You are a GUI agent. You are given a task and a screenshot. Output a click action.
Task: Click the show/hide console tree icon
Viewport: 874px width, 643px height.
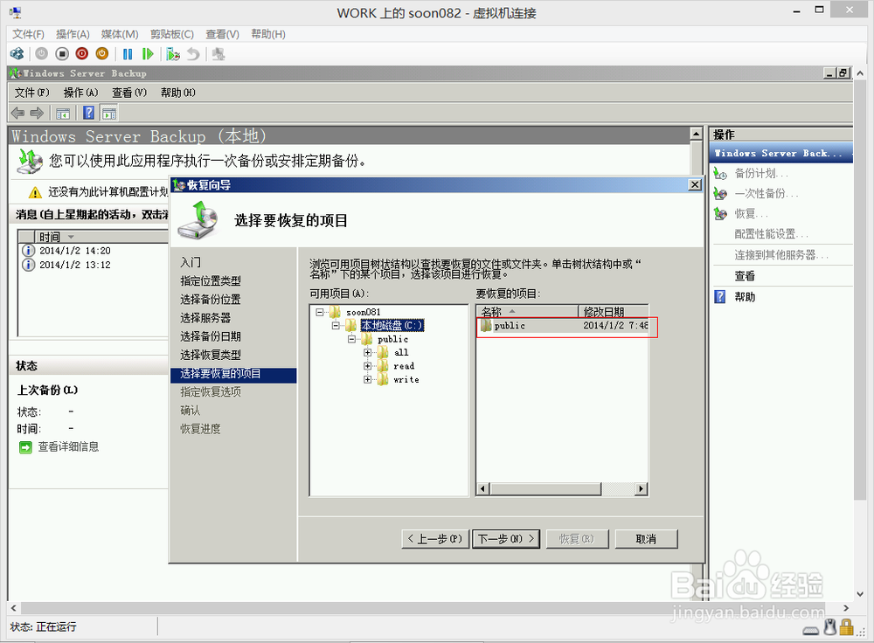pyautogui.click(x=63, y=113)
